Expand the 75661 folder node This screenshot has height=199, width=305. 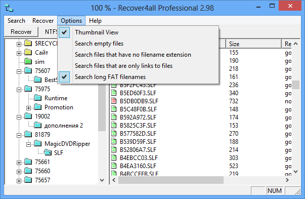click(x=19, y=163)
